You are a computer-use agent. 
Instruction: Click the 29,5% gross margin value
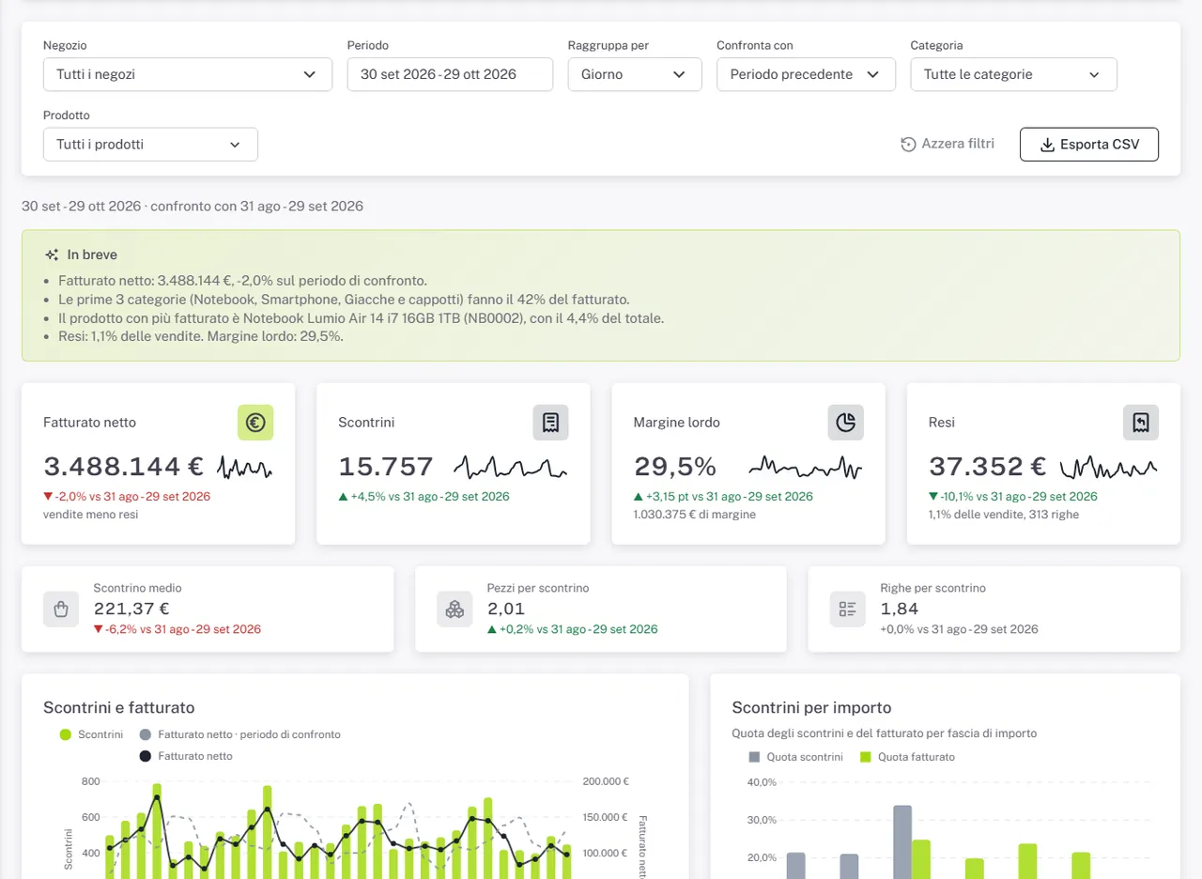675,467
